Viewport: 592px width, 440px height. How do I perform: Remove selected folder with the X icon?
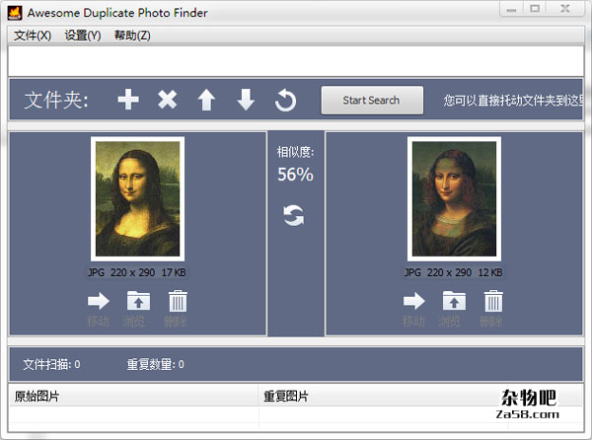168,100
